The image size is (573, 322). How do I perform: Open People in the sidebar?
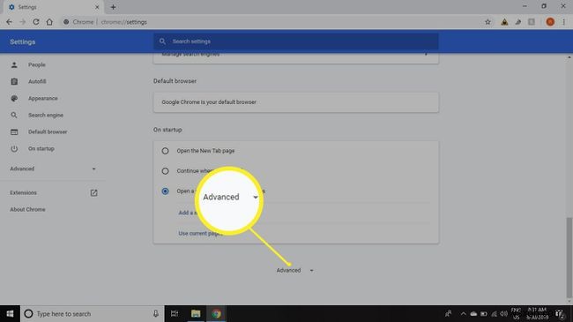(x=37, y=64)
